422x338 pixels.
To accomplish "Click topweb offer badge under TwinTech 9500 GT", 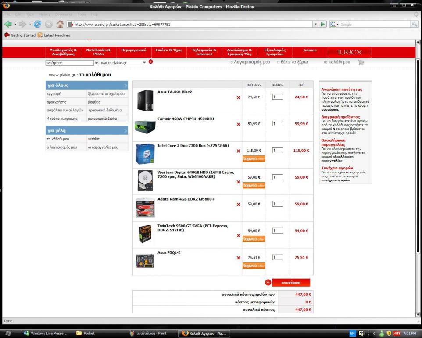I will pos(254,239).
